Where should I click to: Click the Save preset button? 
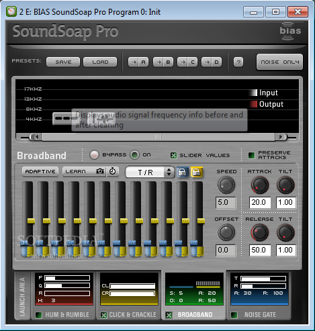click(63, 62)
